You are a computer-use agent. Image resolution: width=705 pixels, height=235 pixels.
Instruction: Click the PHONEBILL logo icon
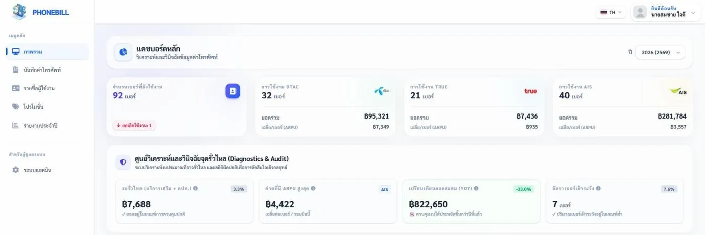point(19,12)
